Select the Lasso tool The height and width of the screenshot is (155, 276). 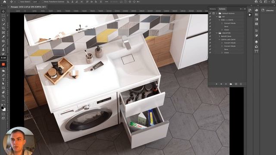click(3, 20)
